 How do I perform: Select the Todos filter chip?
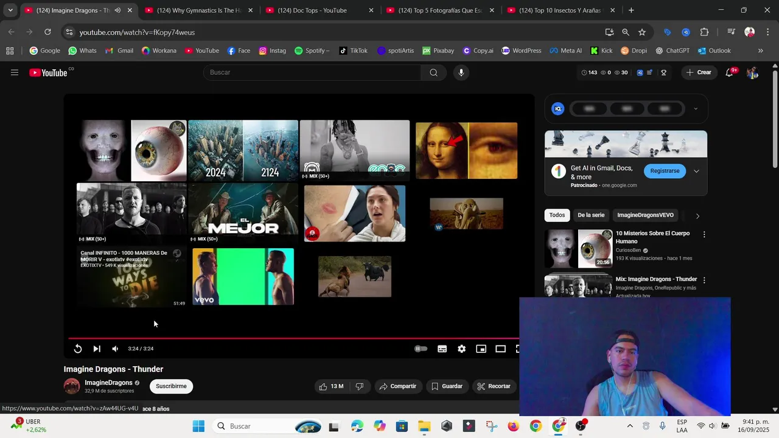pyautogui.click(x=557, y=215)
